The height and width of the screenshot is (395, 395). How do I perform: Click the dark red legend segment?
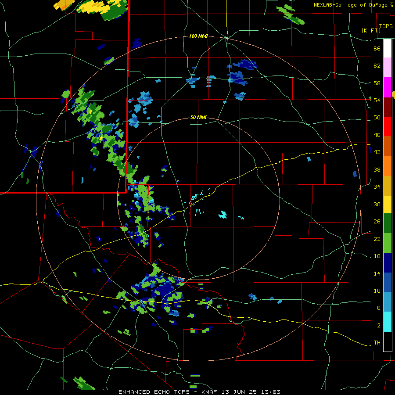[388, 107]
